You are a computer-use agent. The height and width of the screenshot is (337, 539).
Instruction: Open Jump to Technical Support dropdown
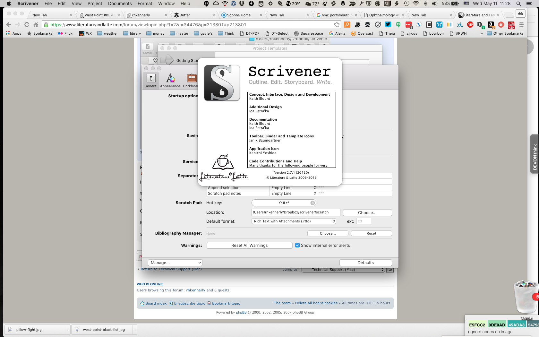pos(343,270)
